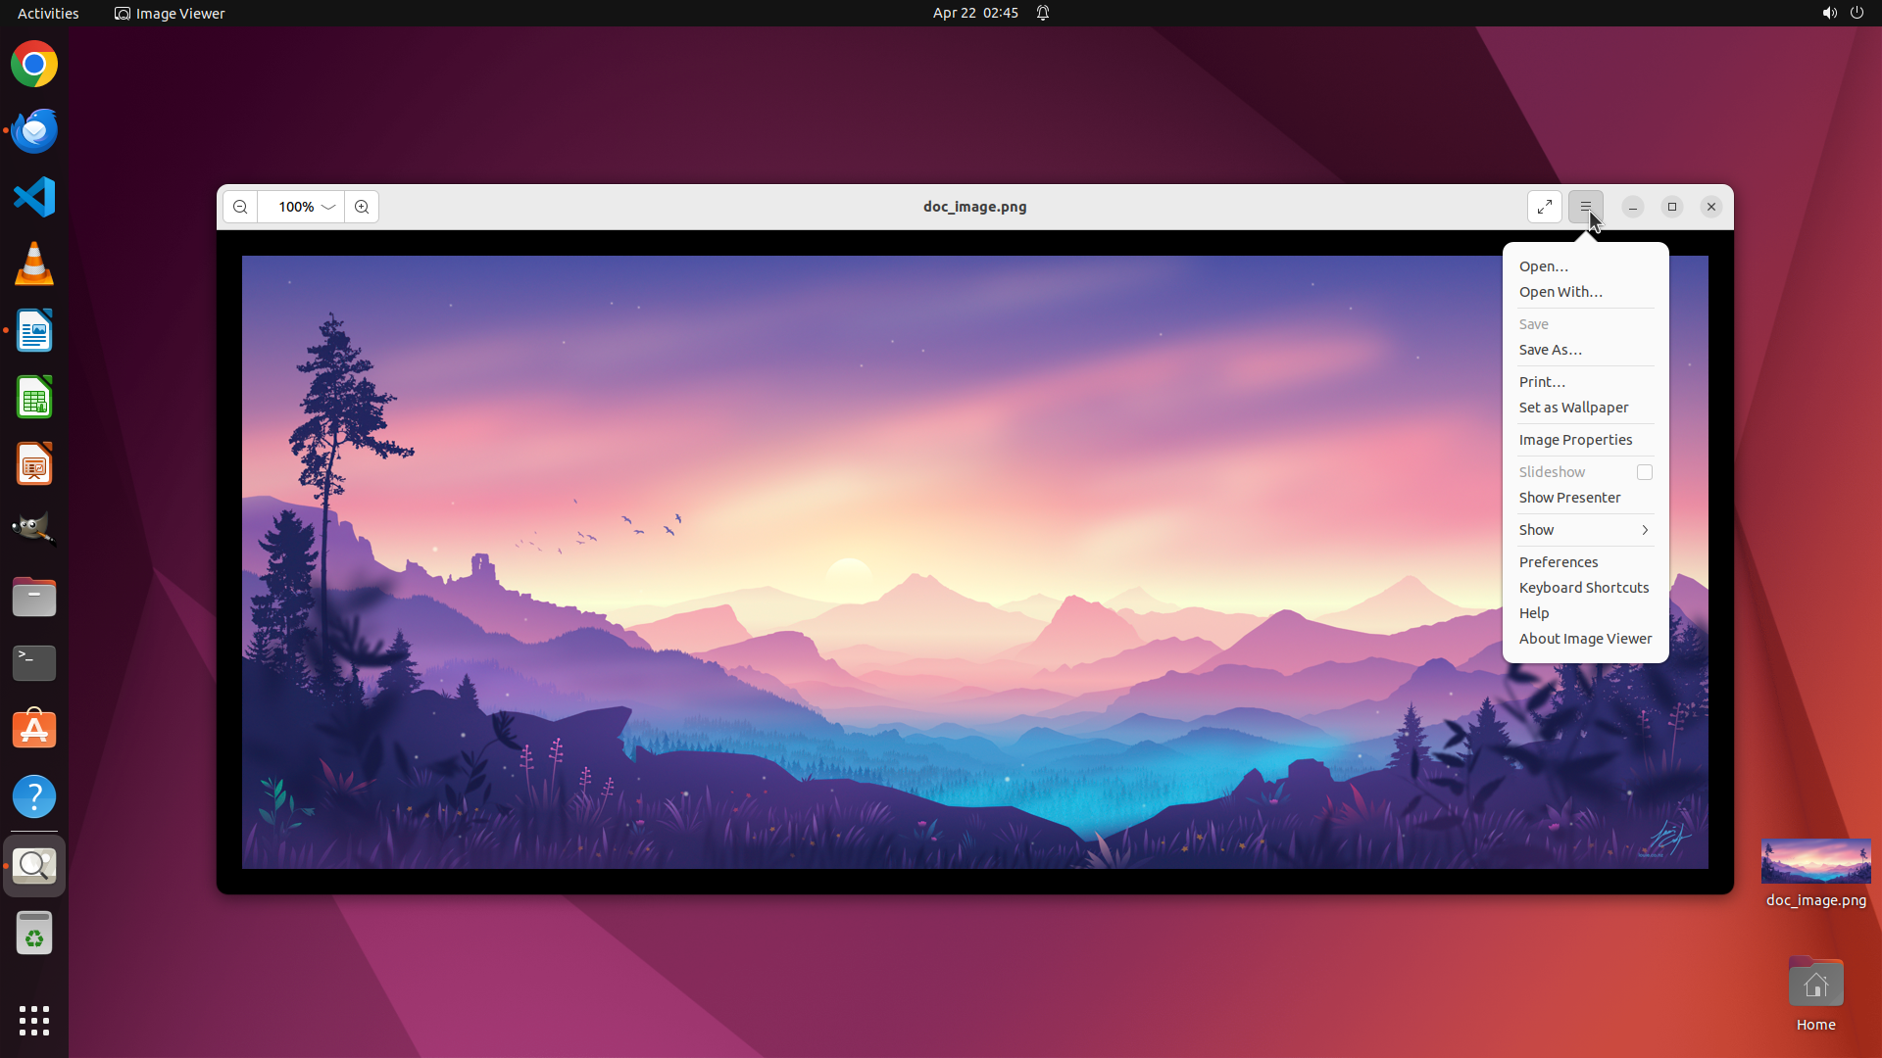
Task: Expand the Show submenu arrow
Action: click(1645, 530)
